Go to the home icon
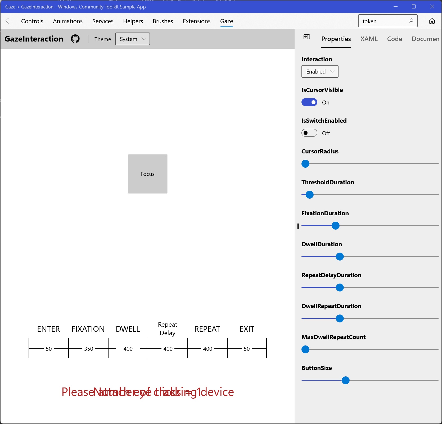The image size is (442, 424). pyautogui.click(x=432, y=21)
